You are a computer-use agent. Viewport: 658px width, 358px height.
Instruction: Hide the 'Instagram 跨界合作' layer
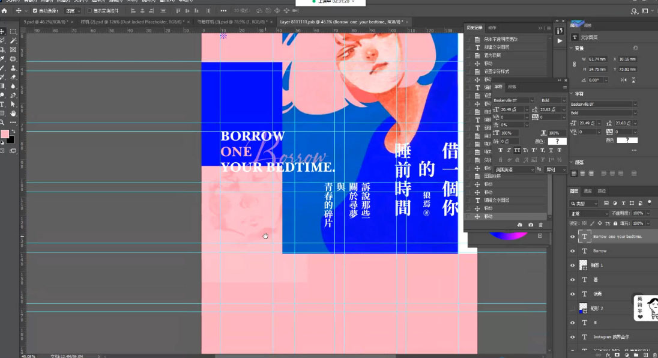click(x=572, y=337)
